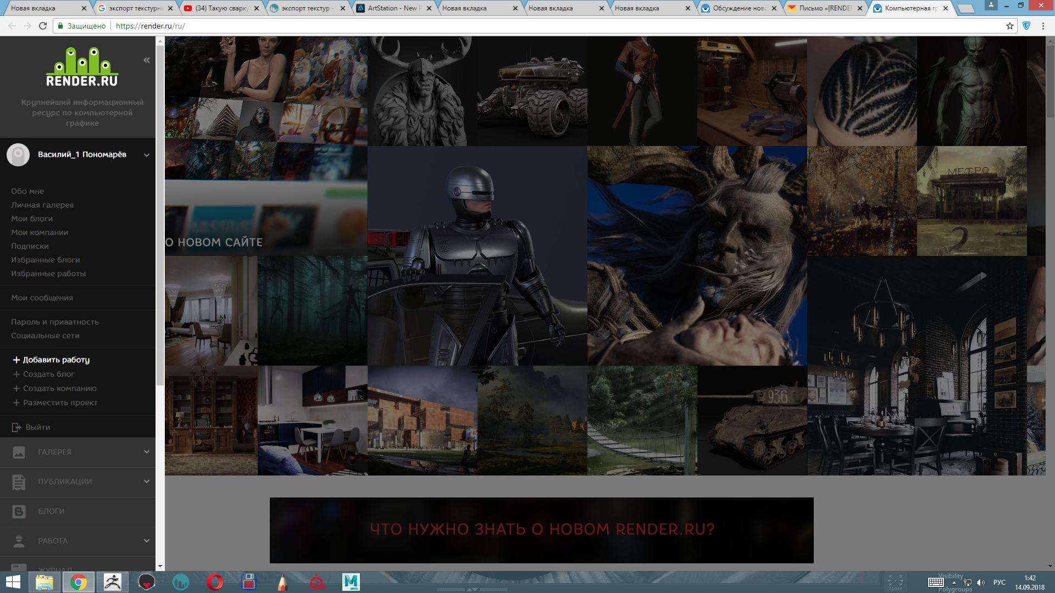
Task: Click the Публикации document icon
Action: [x=19, y=482]
